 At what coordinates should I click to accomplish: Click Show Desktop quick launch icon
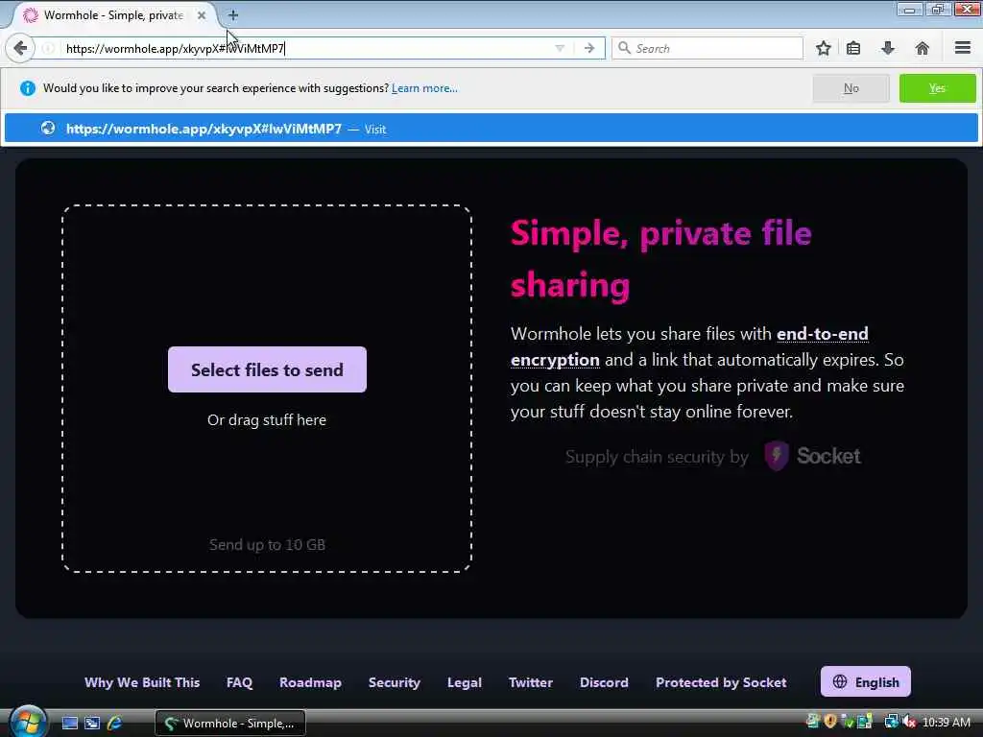pyautogui.click(x=69, y=724)
